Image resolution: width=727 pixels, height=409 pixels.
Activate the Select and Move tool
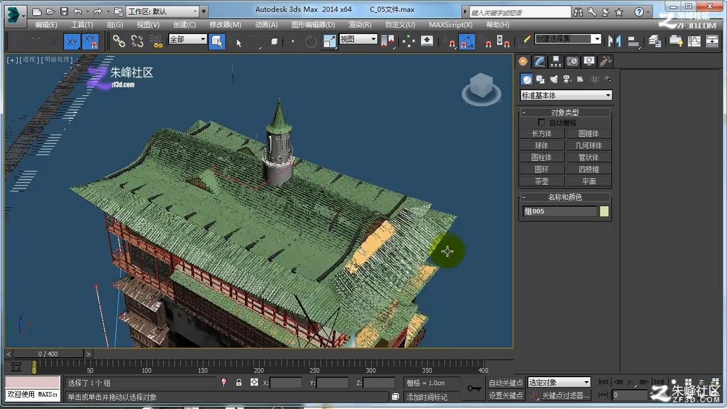293,41
